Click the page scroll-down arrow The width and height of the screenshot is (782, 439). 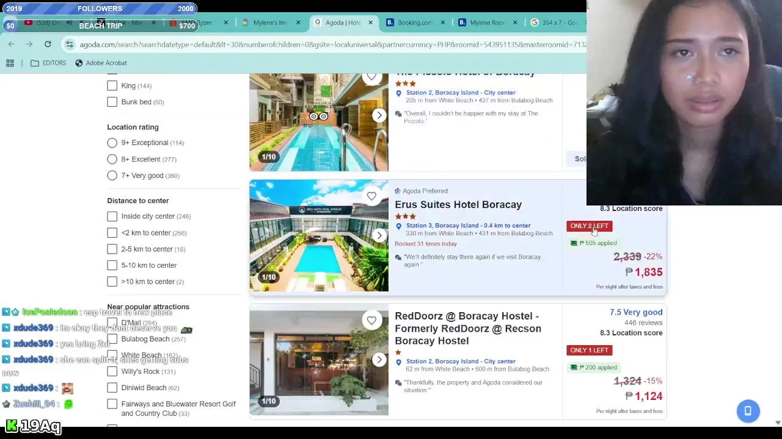tap(778, 423)
